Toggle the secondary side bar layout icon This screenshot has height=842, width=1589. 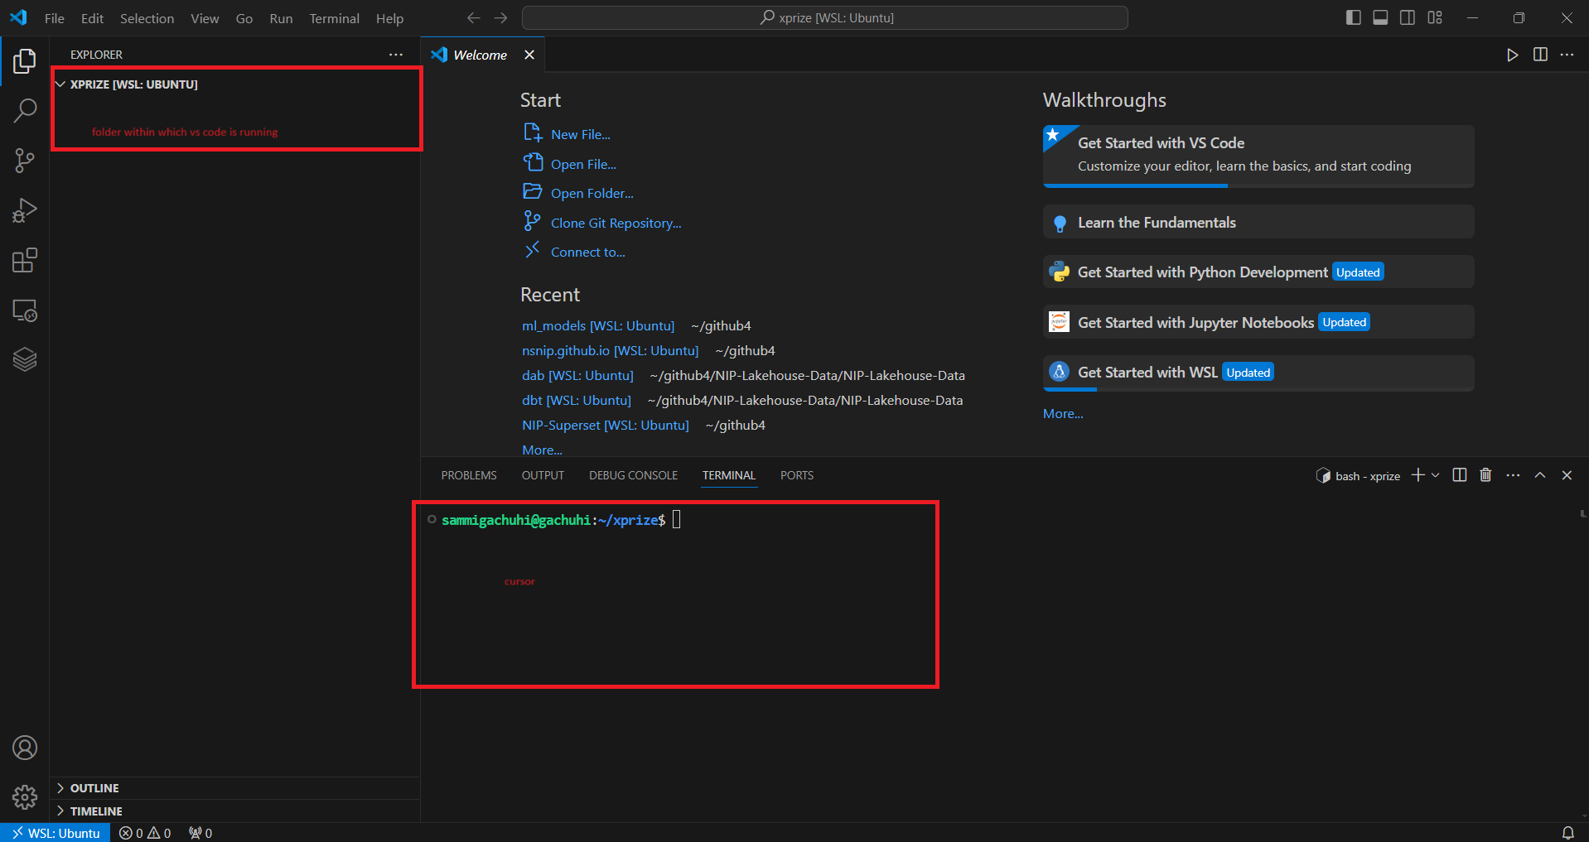pos(1408,17)
